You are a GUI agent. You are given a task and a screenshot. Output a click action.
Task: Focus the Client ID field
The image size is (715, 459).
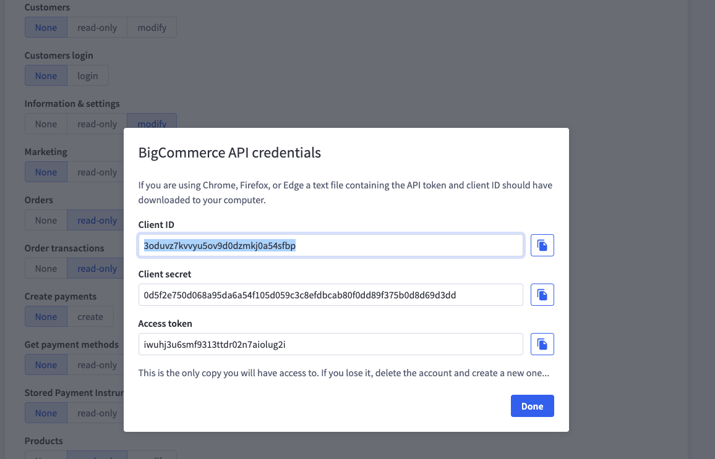point(331,245)
